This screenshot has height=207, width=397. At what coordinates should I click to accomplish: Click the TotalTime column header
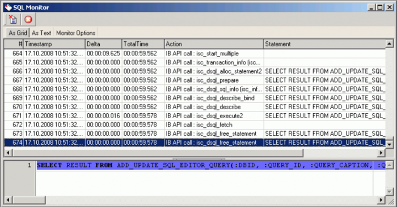[143, 44]
